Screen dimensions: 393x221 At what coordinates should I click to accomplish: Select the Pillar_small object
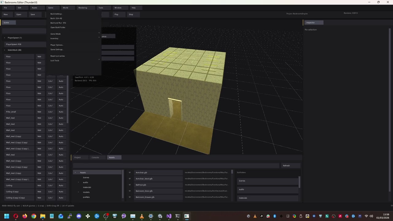coord(19,112)
